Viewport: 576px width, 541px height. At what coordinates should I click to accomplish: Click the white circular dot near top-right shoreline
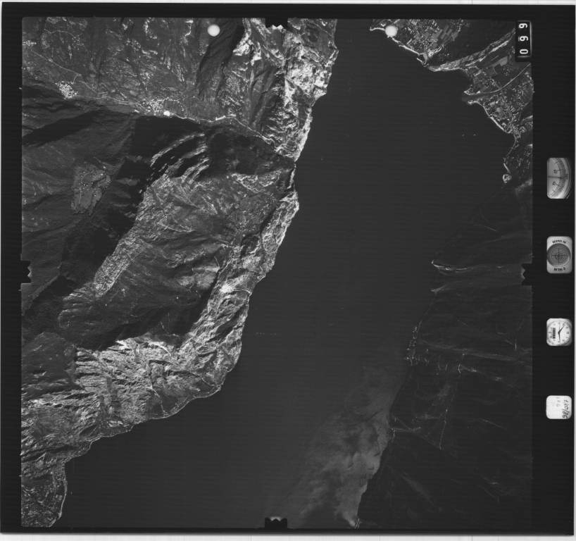tap(391, 31)
